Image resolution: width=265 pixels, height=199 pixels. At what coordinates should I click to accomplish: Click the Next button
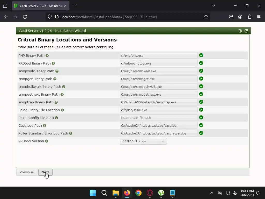45,172
